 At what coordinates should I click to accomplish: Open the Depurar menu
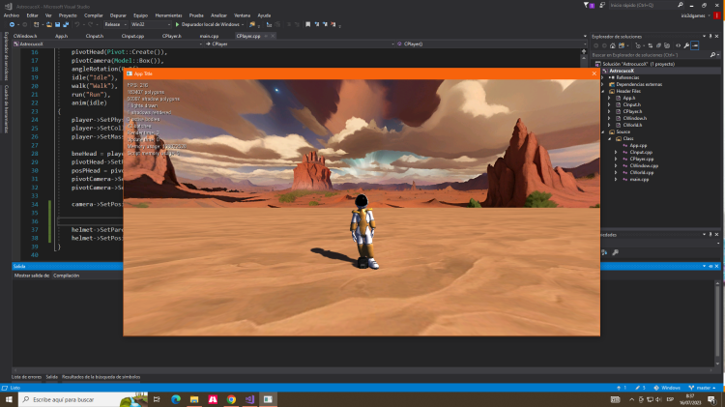point(117,15)
